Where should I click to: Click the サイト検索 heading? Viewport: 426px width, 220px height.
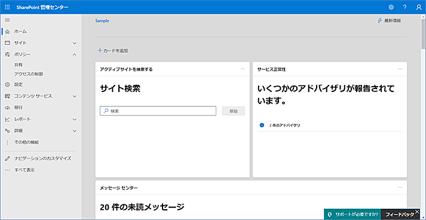click(120, 88)
